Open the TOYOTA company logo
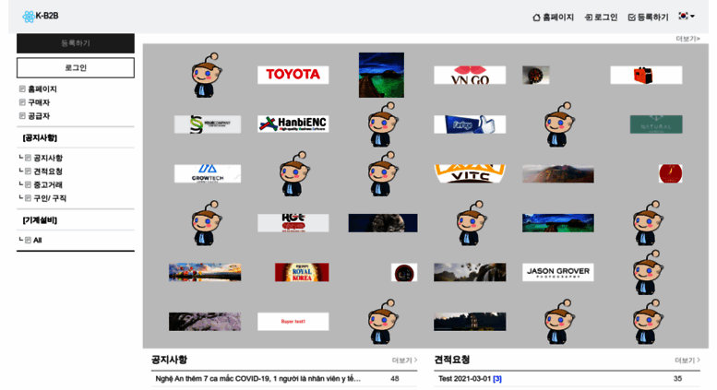The height and width of the screenshot is (390, 717). click(293, 75)
